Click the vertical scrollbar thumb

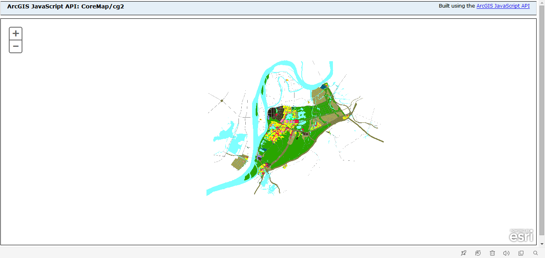coord(542,120)
